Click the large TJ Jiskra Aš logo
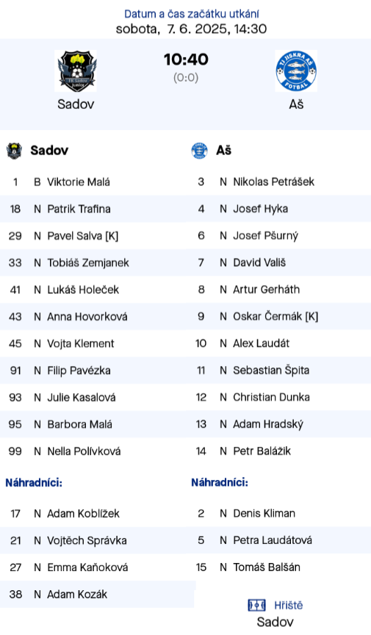 (x=296, y=71)
